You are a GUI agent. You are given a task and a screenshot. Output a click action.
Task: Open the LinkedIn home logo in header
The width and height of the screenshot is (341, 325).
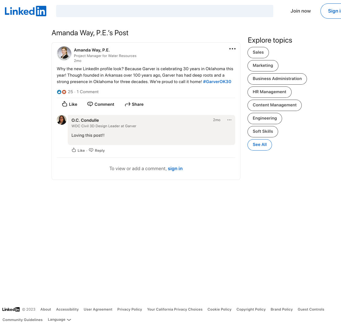tap(25, 11)
